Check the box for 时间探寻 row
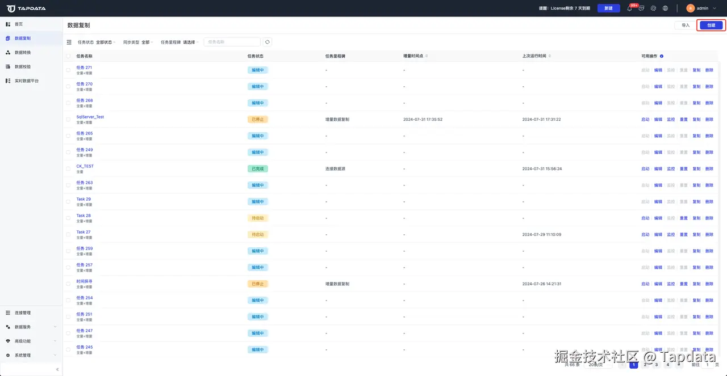This screenshot has width=727, height=376. coord(69,284)
